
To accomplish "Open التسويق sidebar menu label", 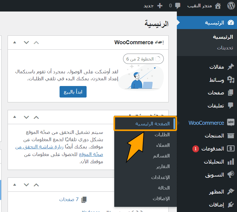I will pyautogui.click(x=215, y=175).
